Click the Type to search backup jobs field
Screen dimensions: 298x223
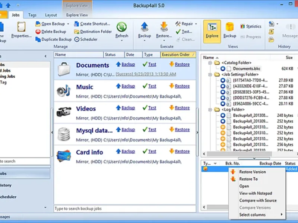[x=125, y=209]
